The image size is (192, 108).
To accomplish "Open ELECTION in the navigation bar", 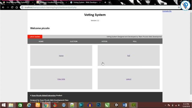I will 74,41.
